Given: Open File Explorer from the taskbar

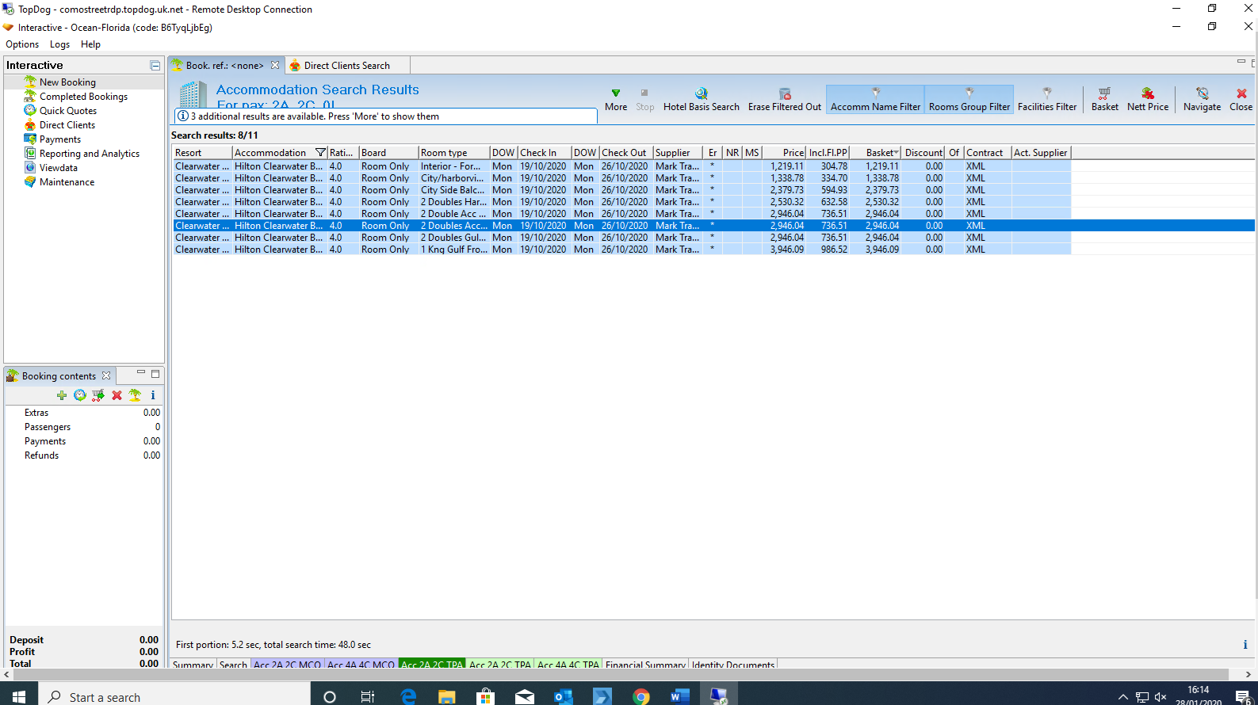Looking at the screenshot, I should pyautogui.click(x=447, y=696).
